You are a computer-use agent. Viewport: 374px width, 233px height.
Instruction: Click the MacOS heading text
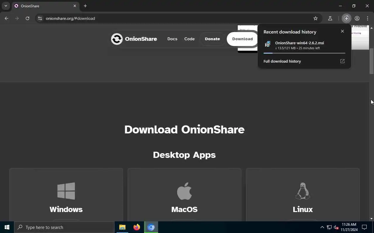coord(184,209)
